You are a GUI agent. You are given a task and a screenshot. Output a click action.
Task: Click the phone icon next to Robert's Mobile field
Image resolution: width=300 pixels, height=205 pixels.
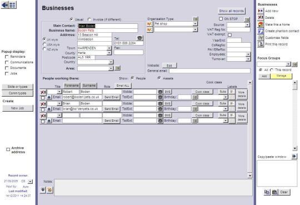tap(160, 92)
